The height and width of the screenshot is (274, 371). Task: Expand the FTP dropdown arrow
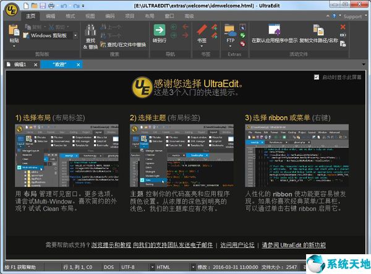pyautogui.click(x=230, y=46)
